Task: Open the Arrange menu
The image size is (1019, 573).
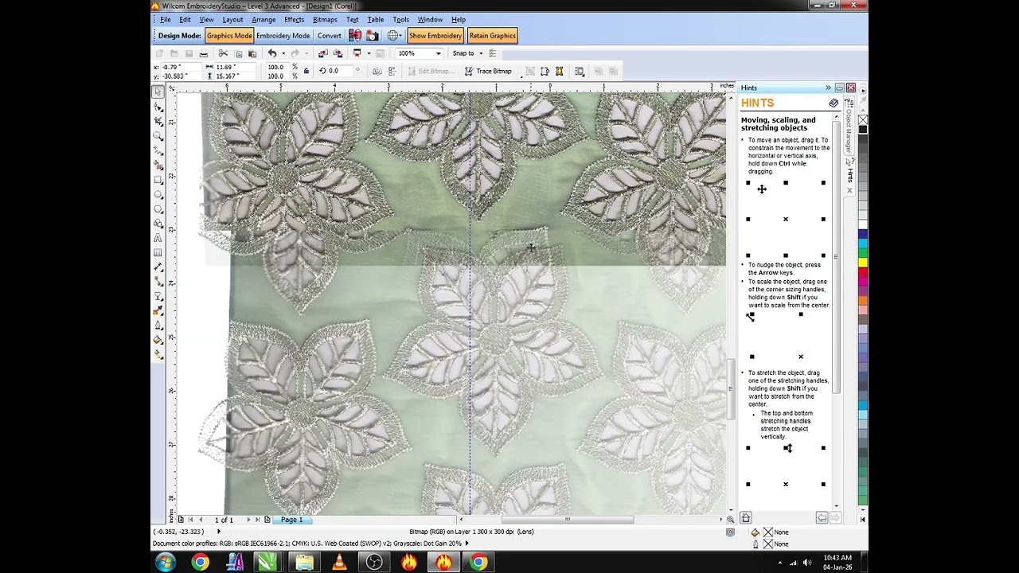Action: (x=264, y=19)
